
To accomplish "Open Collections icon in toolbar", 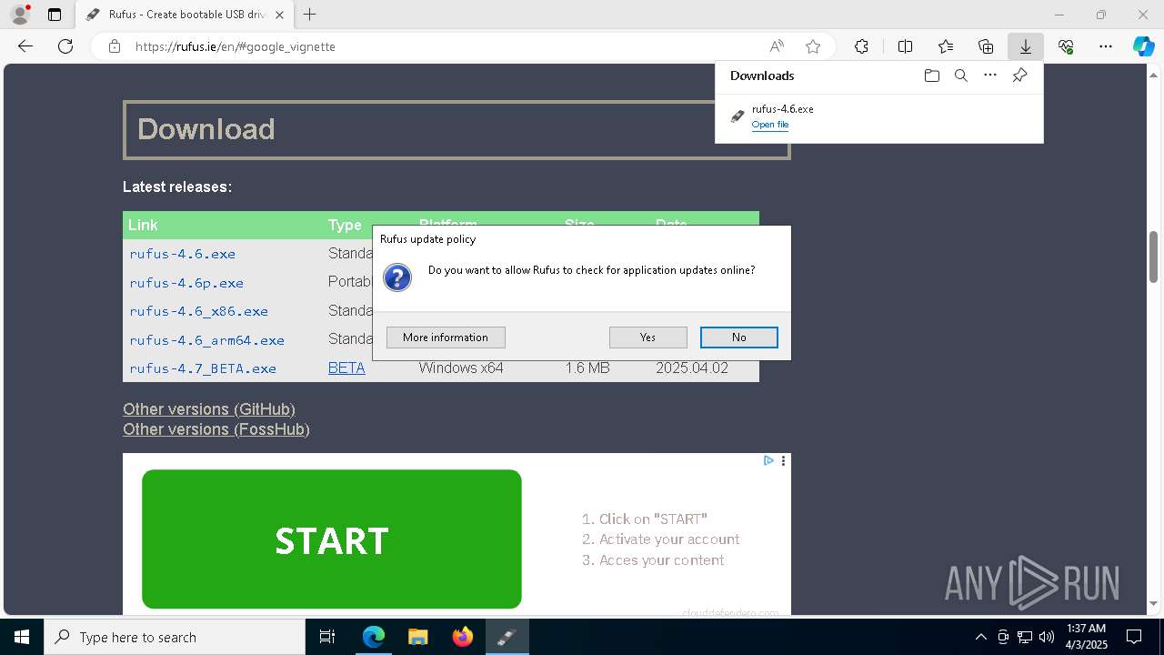I will click(x=986, y=46).
